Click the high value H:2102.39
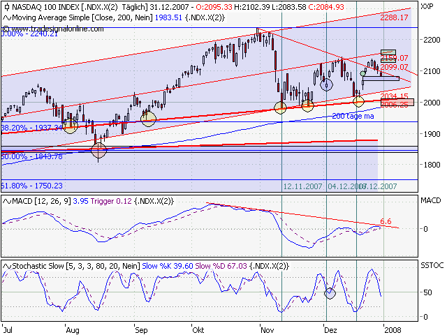The image size is (447, 335). tap(252, 7)
